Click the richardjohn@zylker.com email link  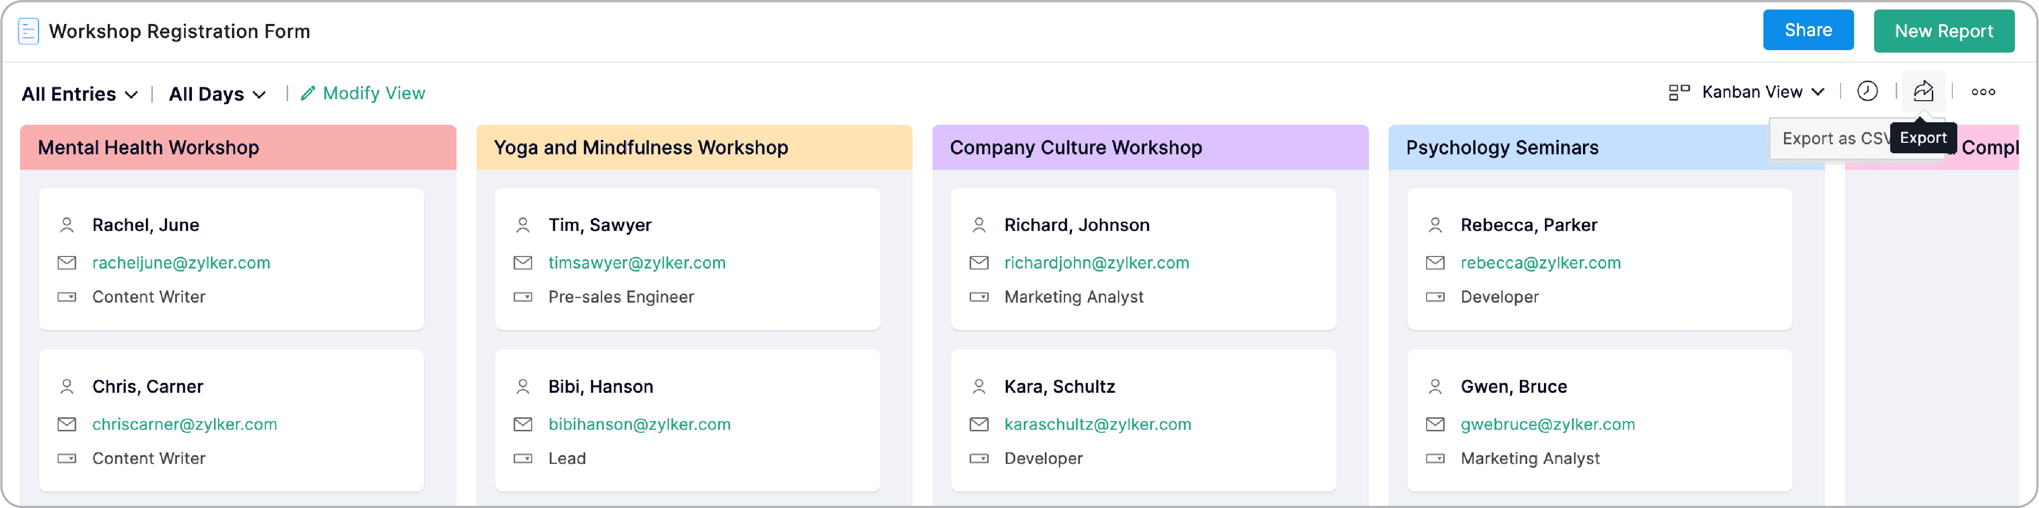1096,263
